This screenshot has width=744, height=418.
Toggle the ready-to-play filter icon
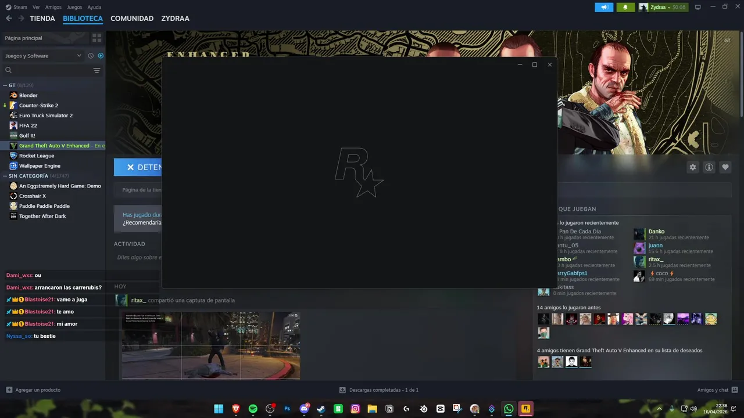click(x=101, y=56)
